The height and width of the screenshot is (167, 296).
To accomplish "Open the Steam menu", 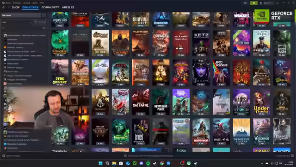I will click(6, 3).
